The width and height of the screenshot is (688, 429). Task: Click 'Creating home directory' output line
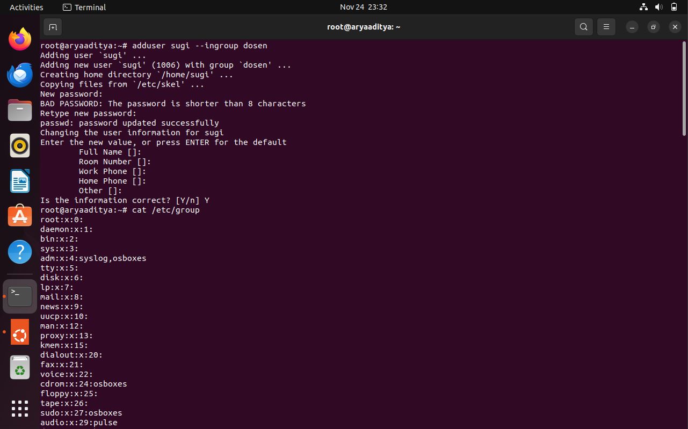pyautogui.click(x=137, y=75)
